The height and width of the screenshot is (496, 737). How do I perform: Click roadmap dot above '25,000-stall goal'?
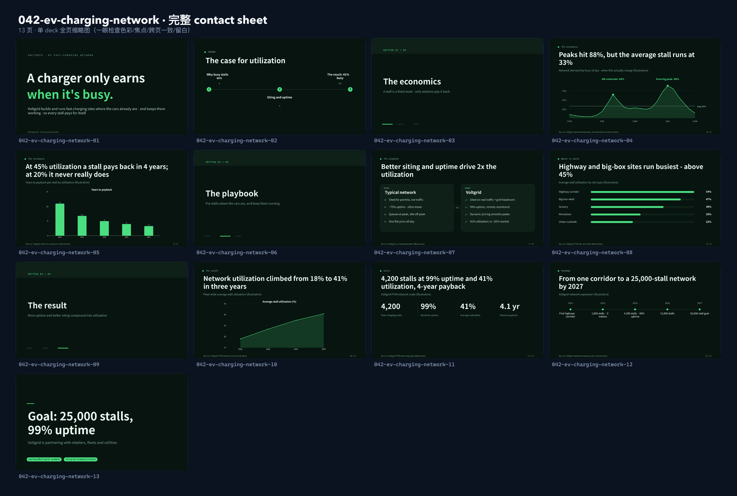[x=699, y=310]
